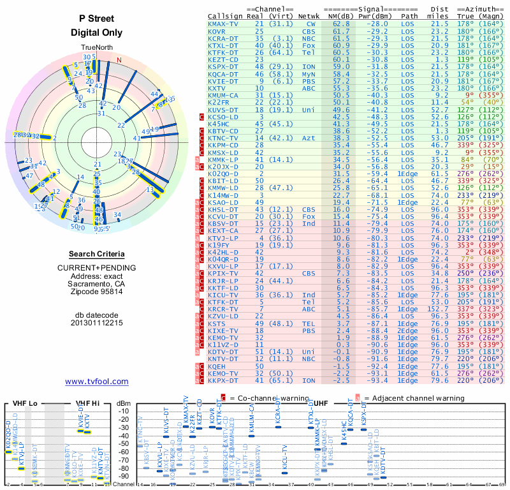This screenshot has width=510, height=490.
Task: Click KHSL-DT callsign in the table
Action: (x=222, y=210)
